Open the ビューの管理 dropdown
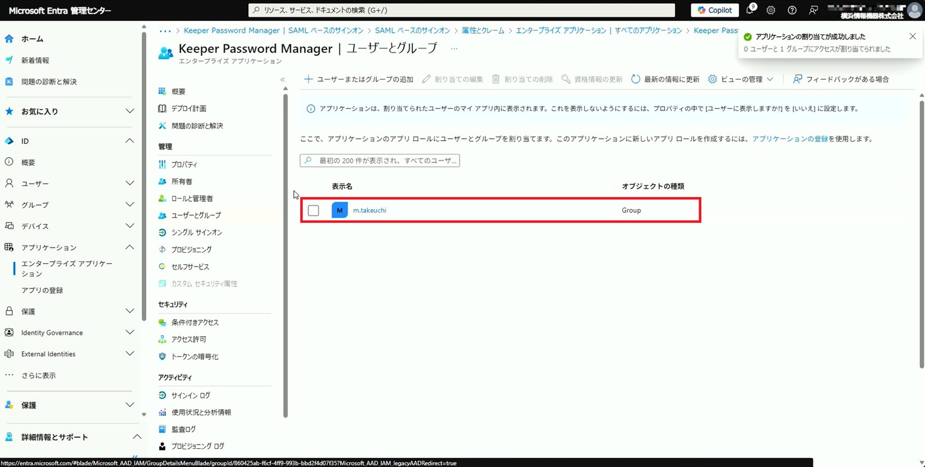The height and width of the screenshot is (467, 925). pos(741,79)
